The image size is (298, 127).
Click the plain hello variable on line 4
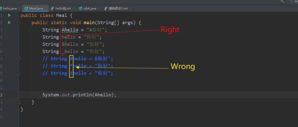coord(69,37)
